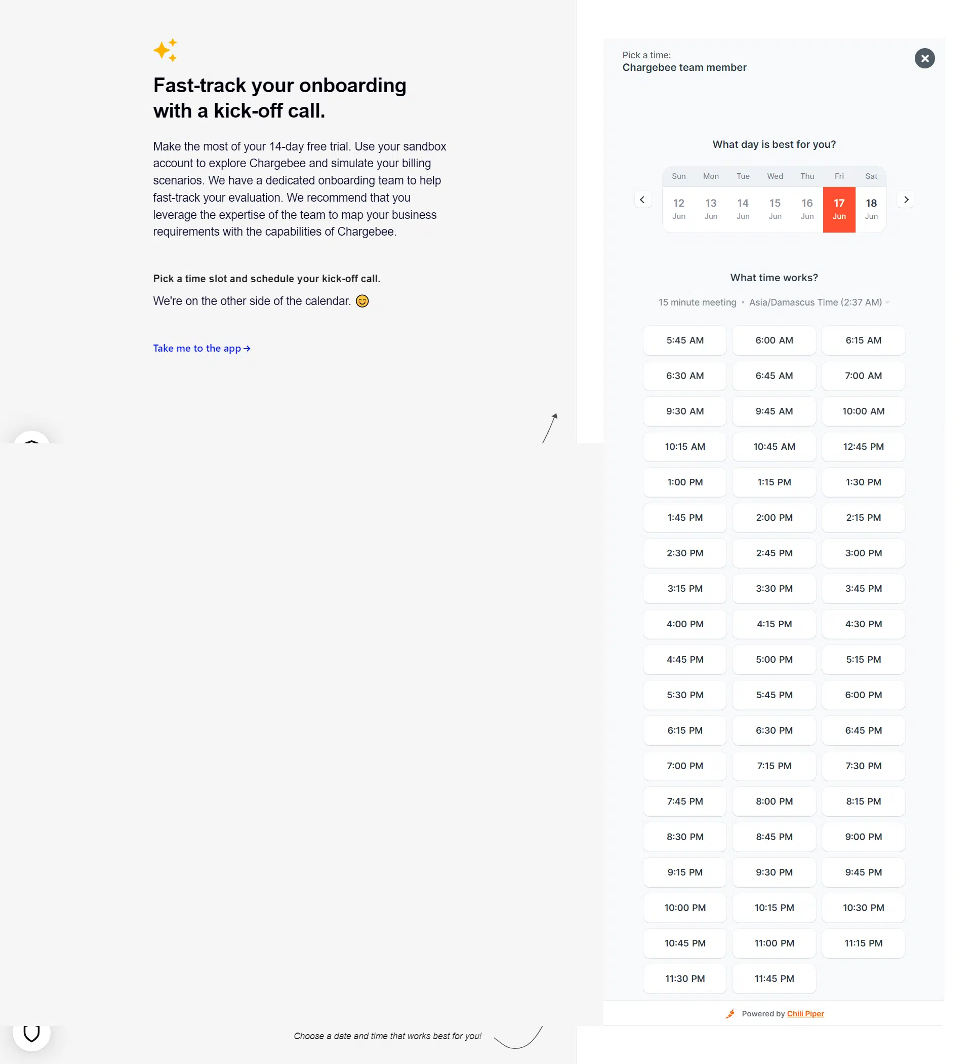
Task: Book the 6:00 PM time slot
Action: [863, 695]
